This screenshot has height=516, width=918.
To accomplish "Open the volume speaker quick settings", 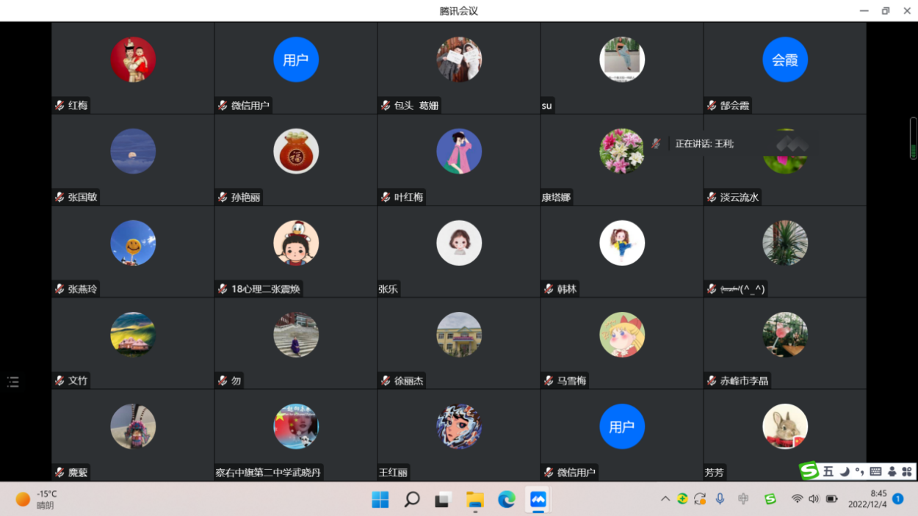I will pyautogui.click(x=814, y=499).
